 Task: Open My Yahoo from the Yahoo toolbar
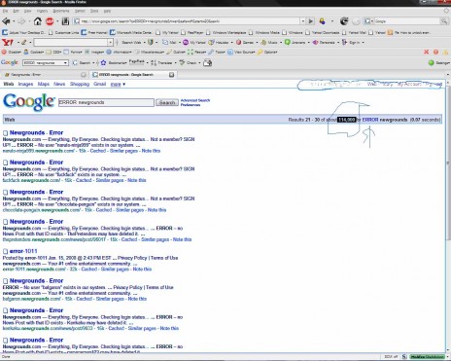coord(194,42)
